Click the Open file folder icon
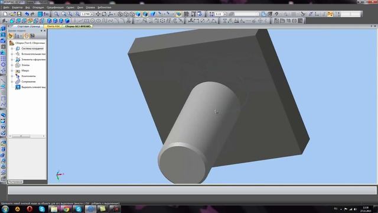The width and height of the screenshot is (378, 213). click(x=13, y=14)
